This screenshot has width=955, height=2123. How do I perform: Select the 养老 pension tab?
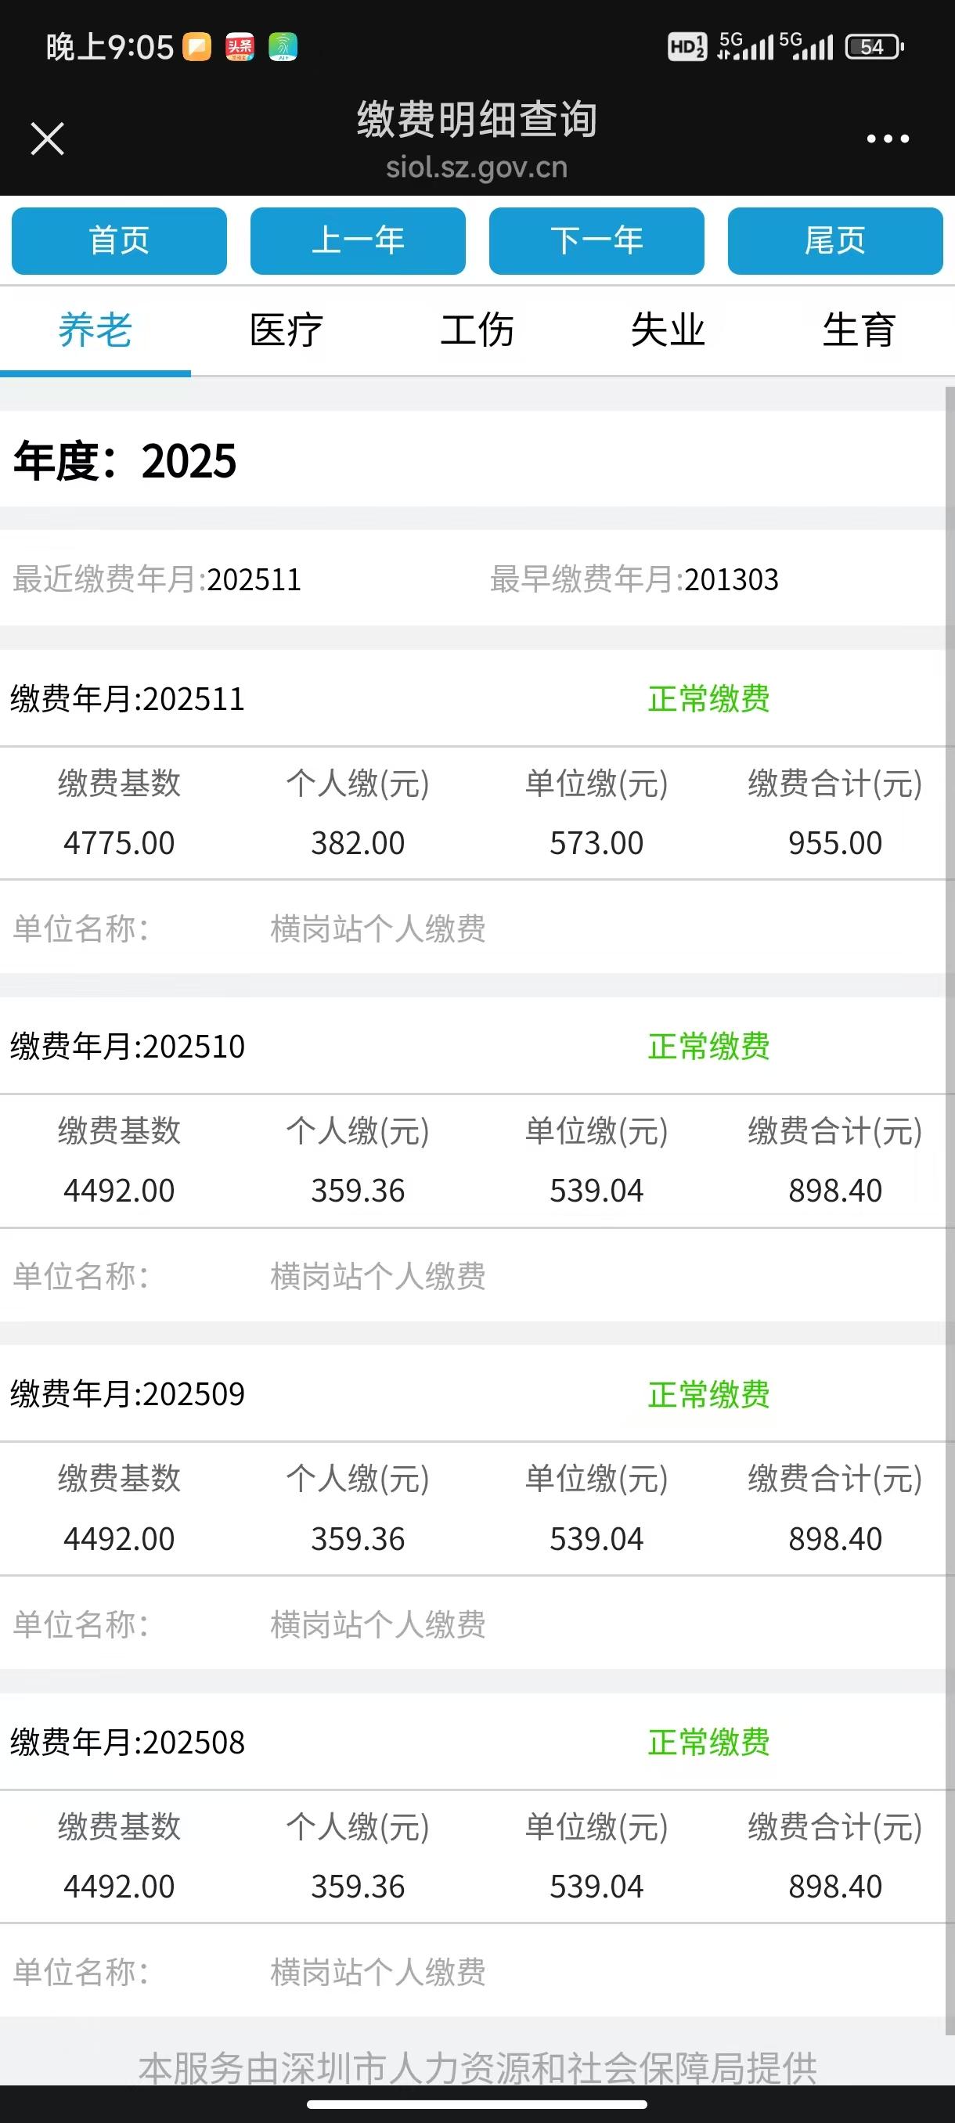(95, 330)
